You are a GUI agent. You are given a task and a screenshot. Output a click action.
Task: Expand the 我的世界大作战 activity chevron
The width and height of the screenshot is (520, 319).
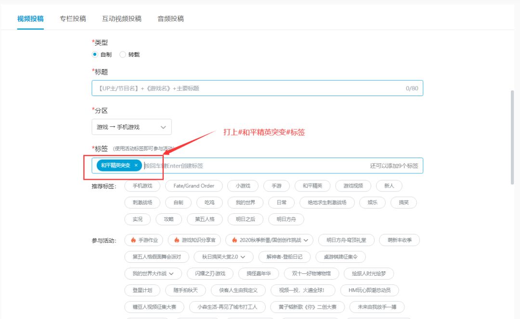pyautogui.click(x=171, y=274)
